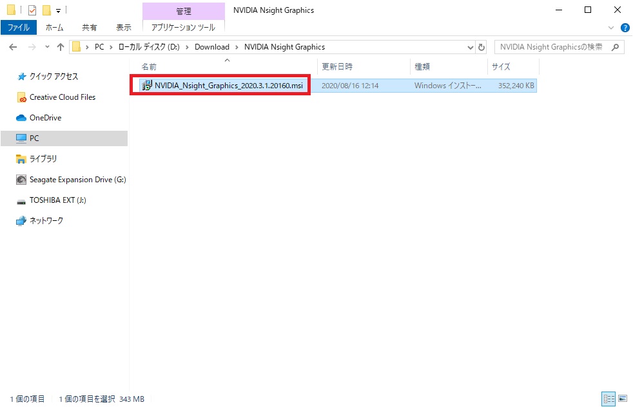
Task: Go forward with the right arrow
Action: 32,47
